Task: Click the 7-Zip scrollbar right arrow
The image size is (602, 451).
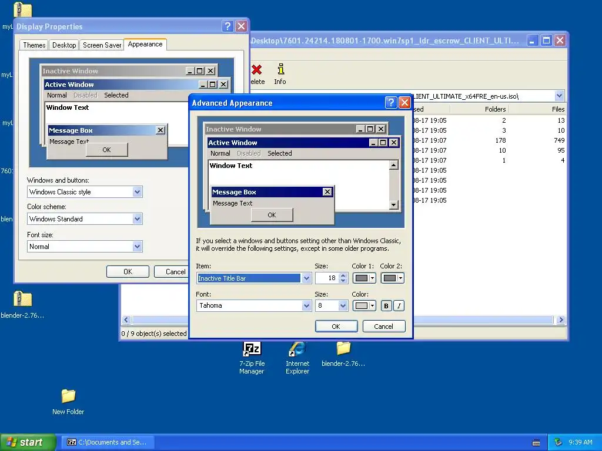Action: point(561,319)
